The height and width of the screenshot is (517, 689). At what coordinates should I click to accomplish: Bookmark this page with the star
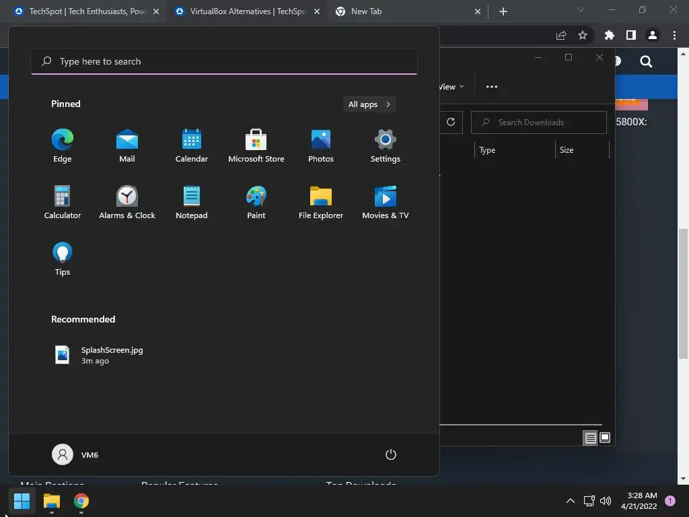583,35
